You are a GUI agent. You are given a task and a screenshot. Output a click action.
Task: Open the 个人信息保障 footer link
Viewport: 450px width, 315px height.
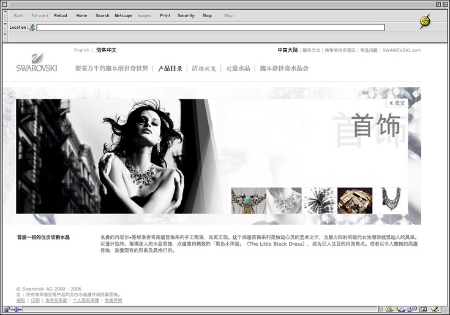86,300
